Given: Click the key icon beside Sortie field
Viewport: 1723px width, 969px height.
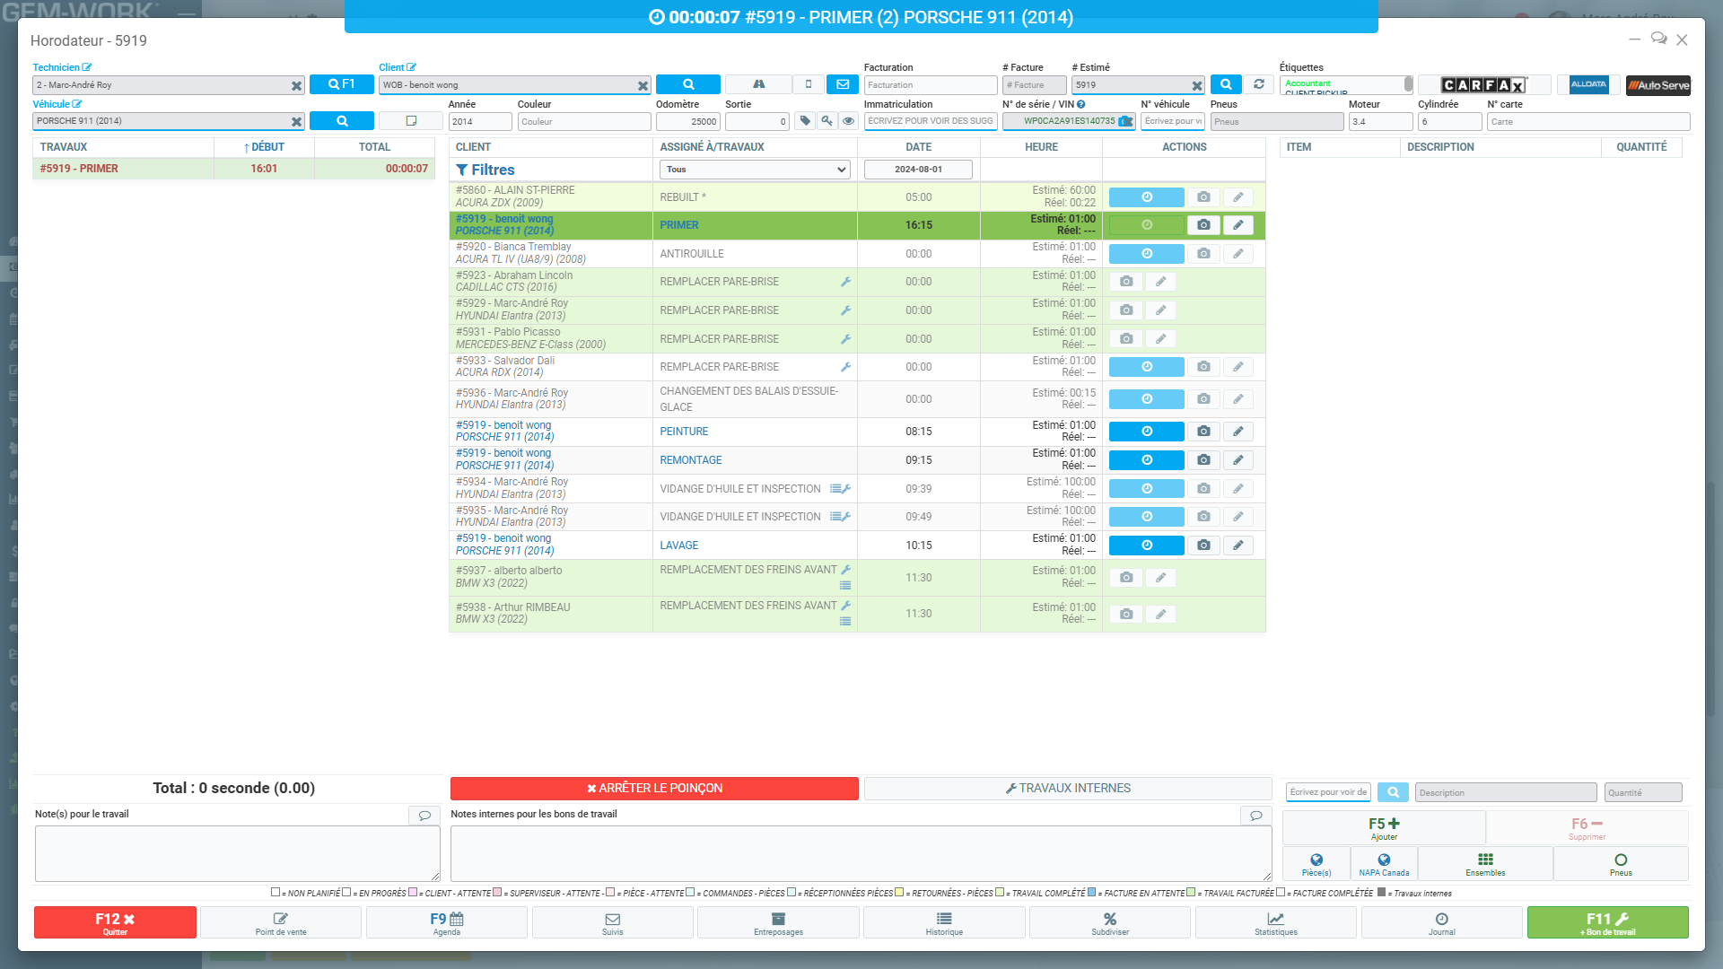Looking at the screenshot, I should click(x=827, y=121).
